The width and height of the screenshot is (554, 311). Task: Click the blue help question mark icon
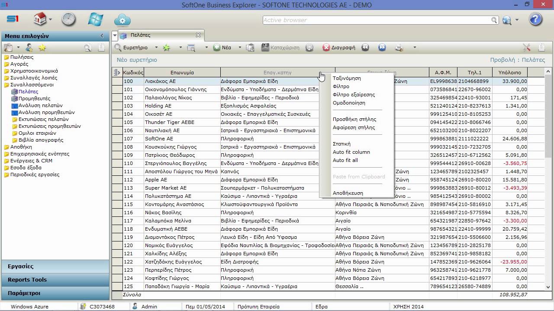click(535, 19)
